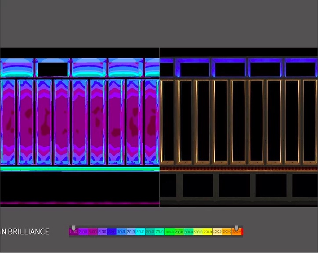Click the red end swatch of legend
Image resolution: width=318 pixels, height=253 pixels.
(x=242, y=232)
